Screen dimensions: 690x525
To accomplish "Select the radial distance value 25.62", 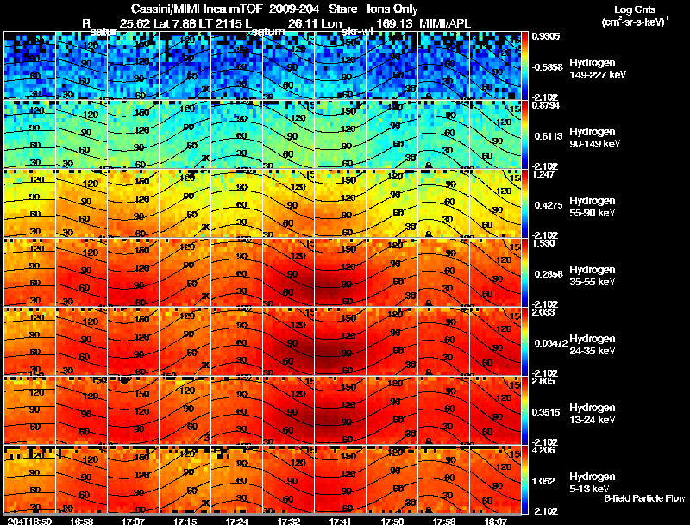I will click(x=135, y=23).
